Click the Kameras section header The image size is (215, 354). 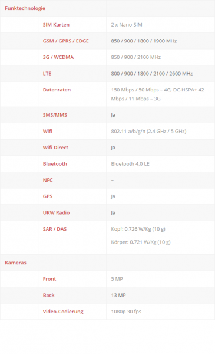(x=15, y=263)
